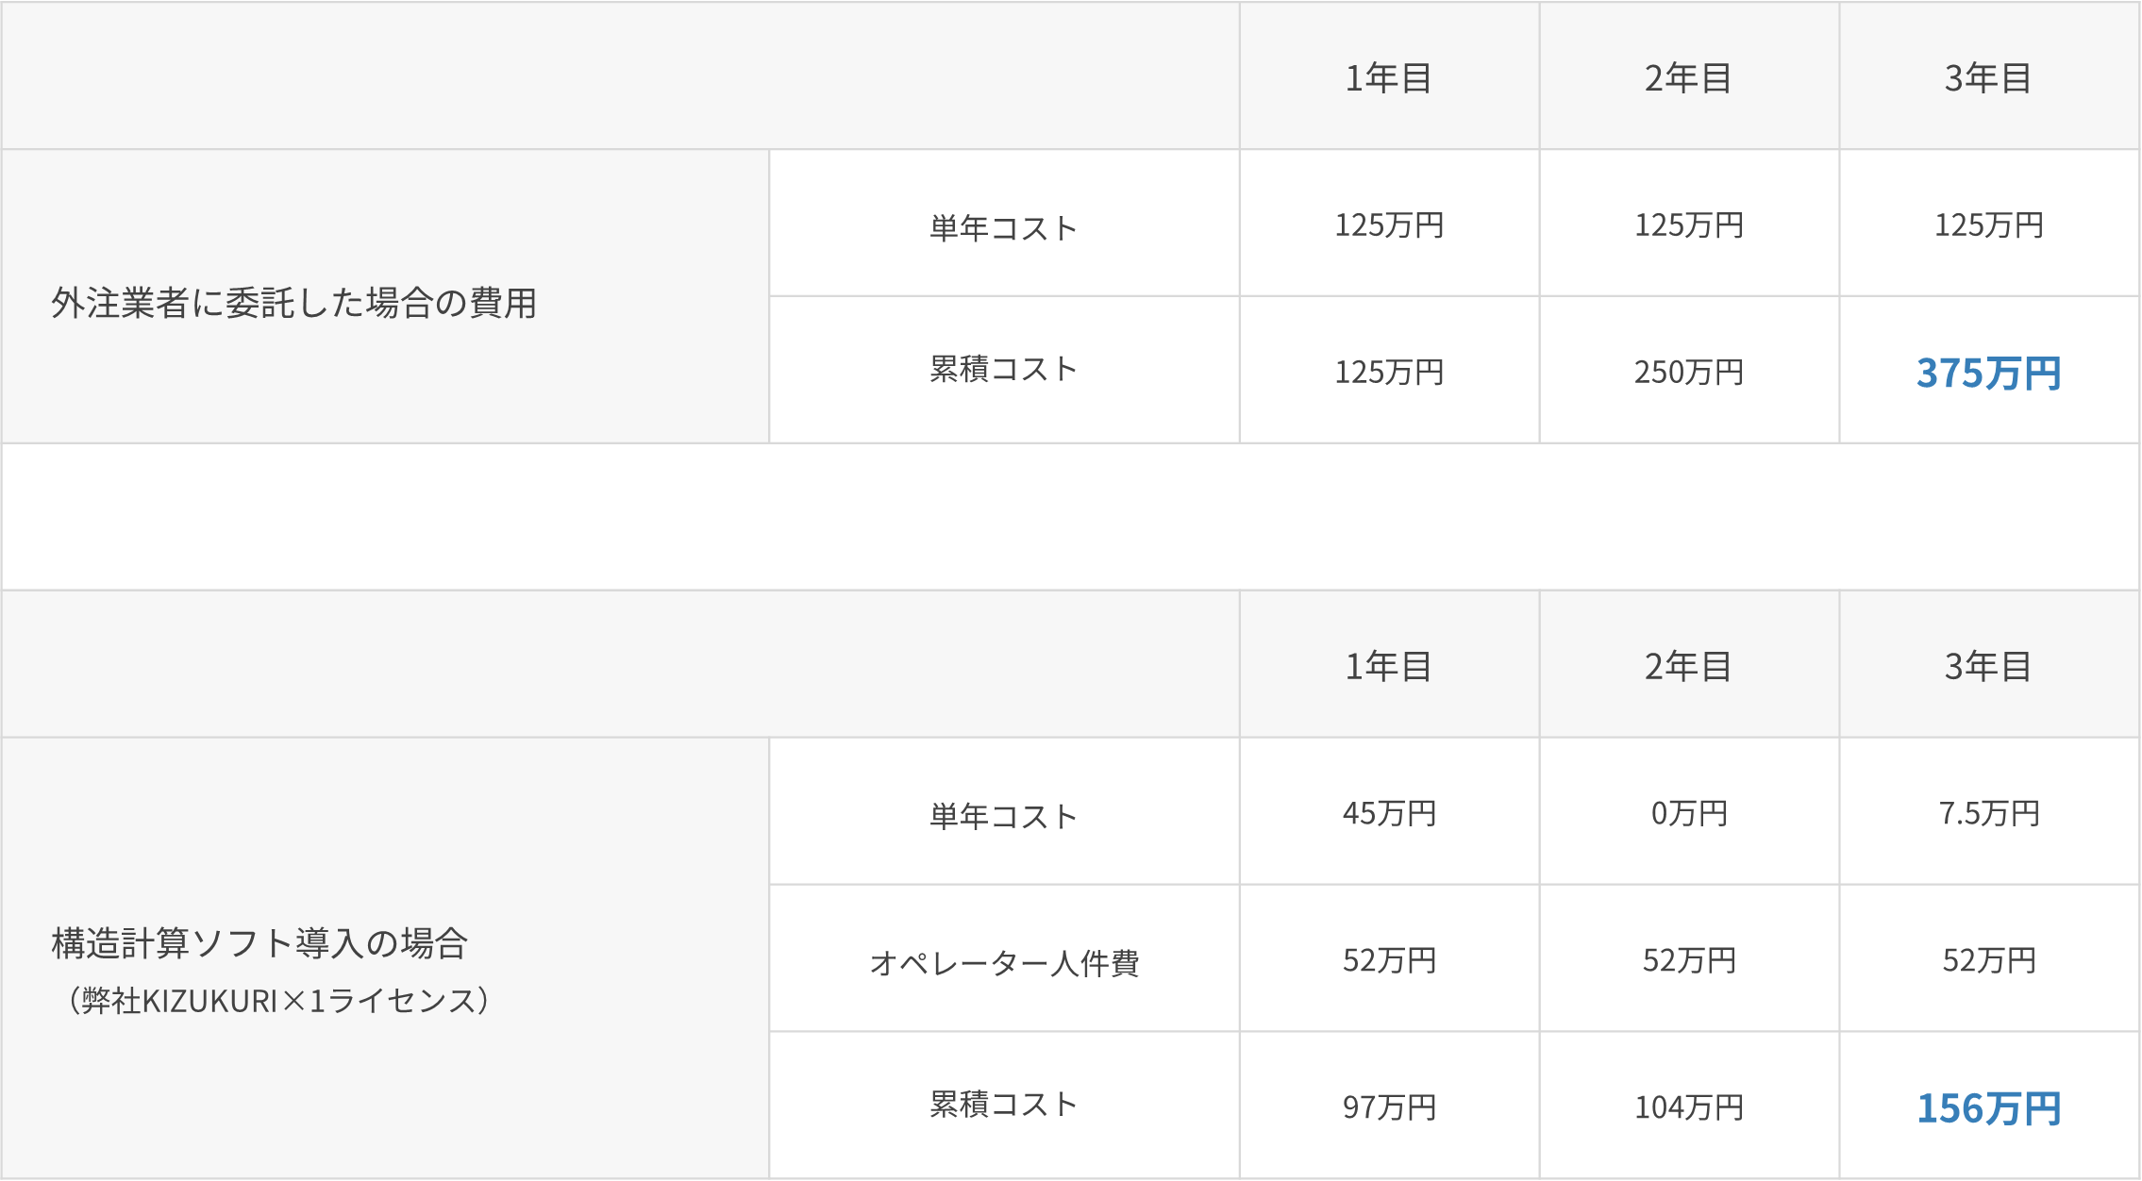
Task: Select the outsourcing 累積コスト 125万円 cell
Action: click(x=1389, y=373)
